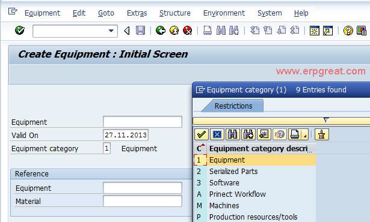
Task: Expand the restrictions bar triangle
Action: tap(326, 120)
